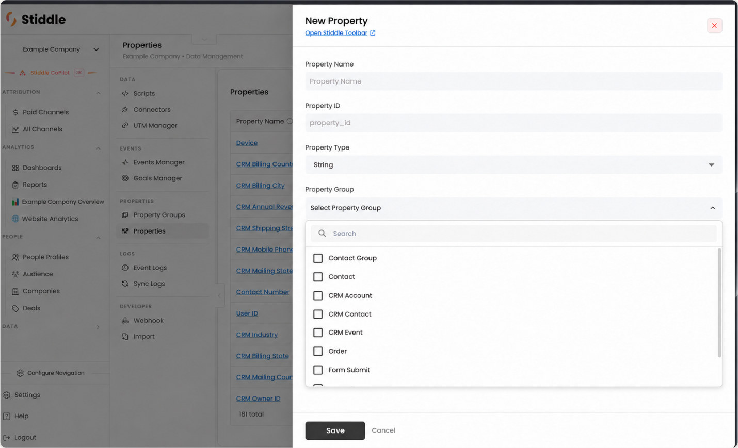Click the Sync Logs refresh icon
The image size is (738, 448).
[x=125, y=284]
